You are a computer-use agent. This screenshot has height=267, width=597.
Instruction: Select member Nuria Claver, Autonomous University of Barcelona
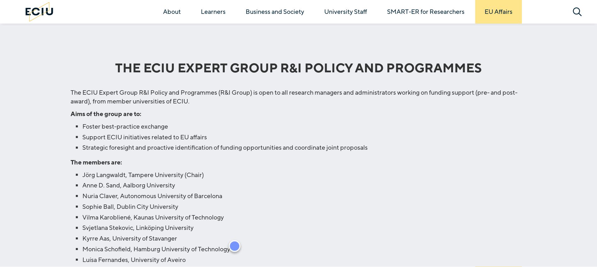(152, 196)
